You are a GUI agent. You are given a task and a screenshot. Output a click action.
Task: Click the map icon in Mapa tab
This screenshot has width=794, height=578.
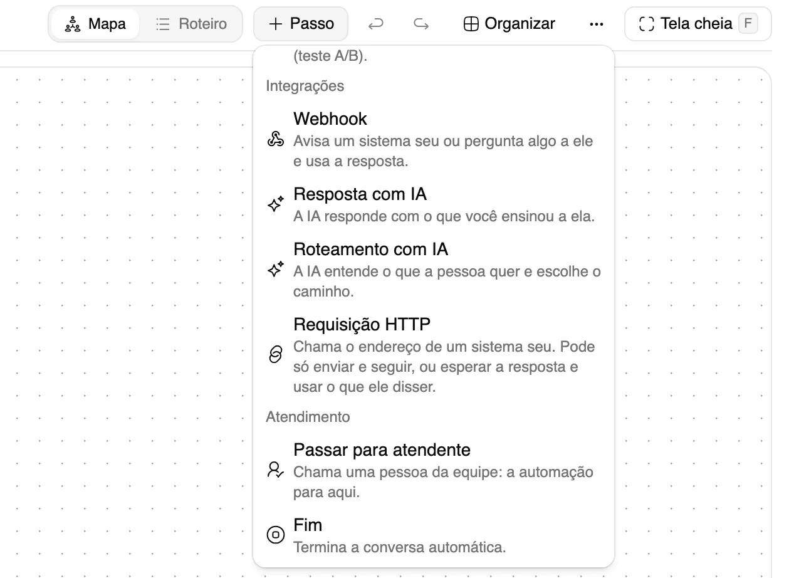click(x=73, y=24)
